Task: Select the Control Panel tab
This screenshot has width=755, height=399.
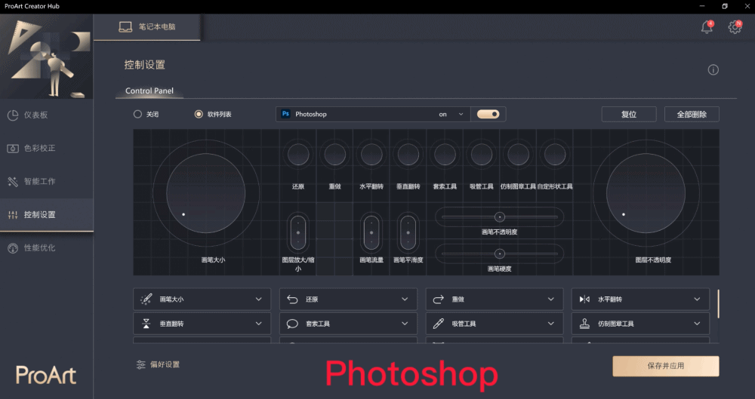Action: pos(149,91)
